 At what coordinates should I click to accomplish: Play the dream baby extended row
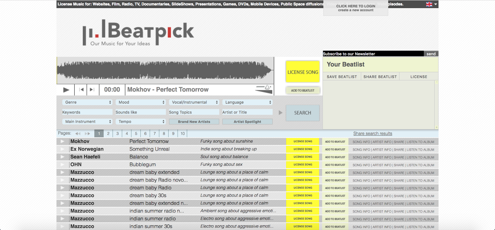click(x=62, y=172)
